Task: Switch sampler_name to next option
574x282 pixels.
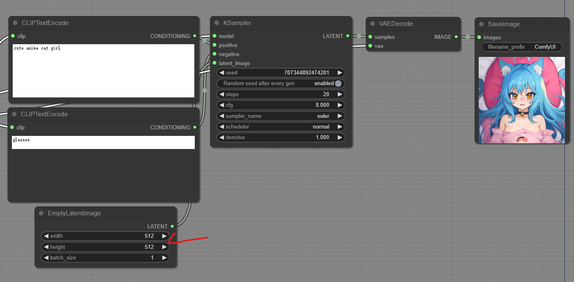Action: click(x=340, y=116)
